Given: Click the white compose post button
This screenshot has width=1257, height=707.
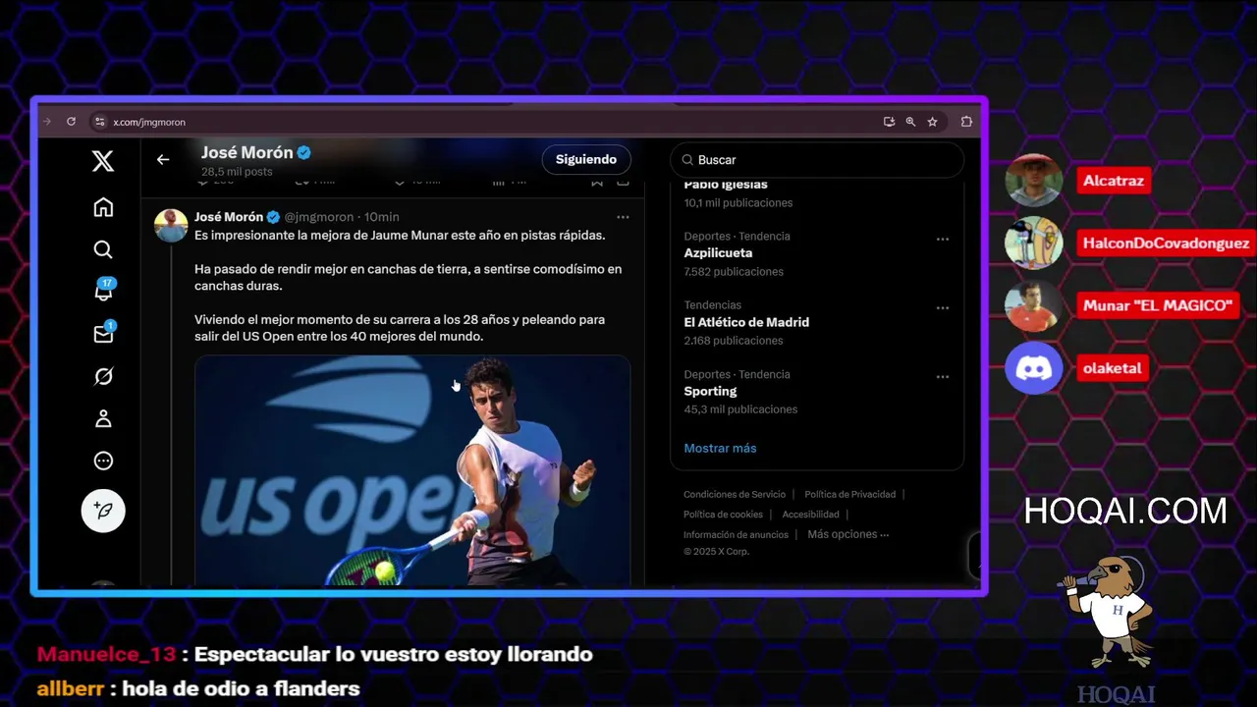Looking at the screenshot, I should coord(103,511).
